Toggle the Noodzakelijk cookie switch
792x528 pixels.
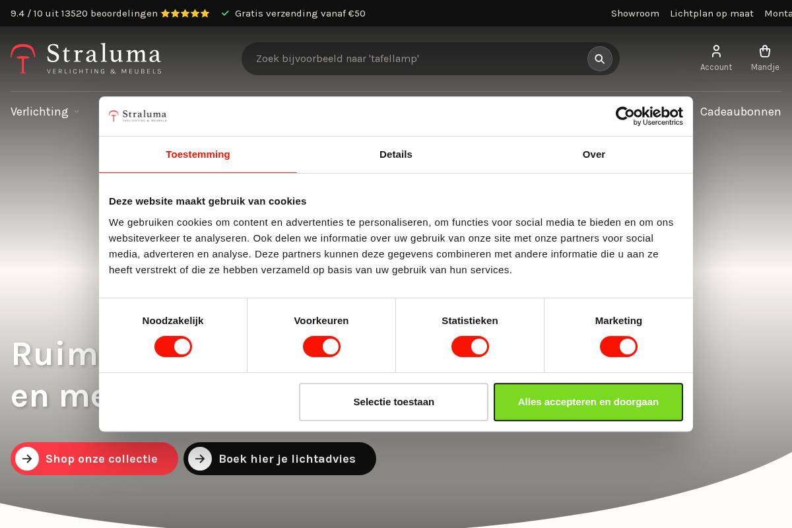click(x=173, y=346)
